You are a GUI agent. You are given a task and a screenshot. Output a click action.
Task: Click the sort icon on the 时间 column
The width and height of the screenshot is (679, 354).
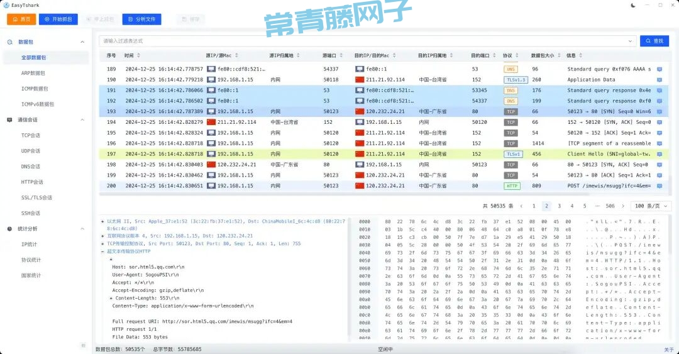pyautogui.click(x=139, y=56)
